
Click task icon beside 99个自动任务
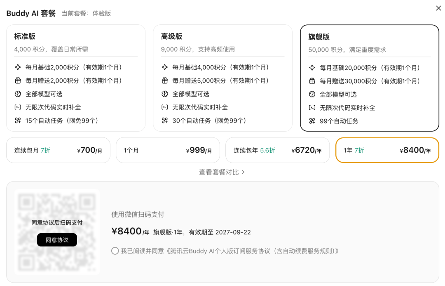312,121
